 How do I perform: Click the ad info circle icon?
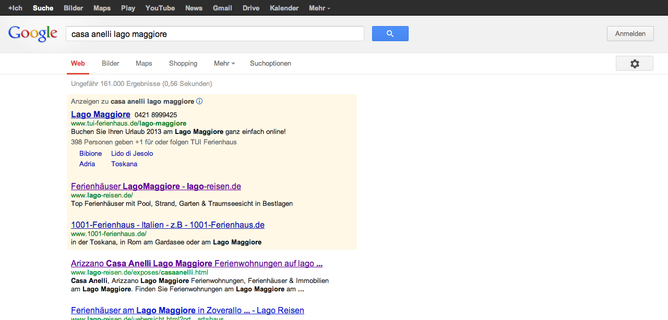point(199,102)
